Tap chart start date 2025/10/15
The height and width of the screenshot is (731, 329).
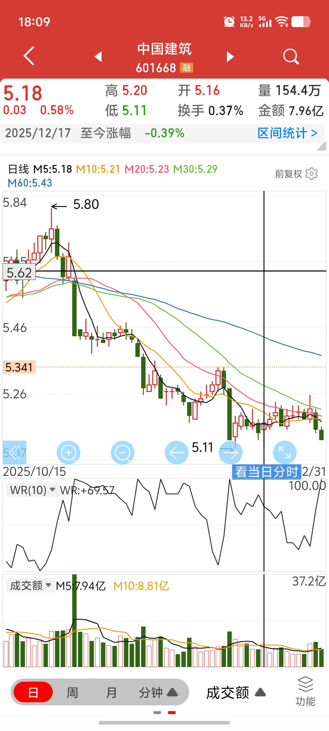point(34,472)
